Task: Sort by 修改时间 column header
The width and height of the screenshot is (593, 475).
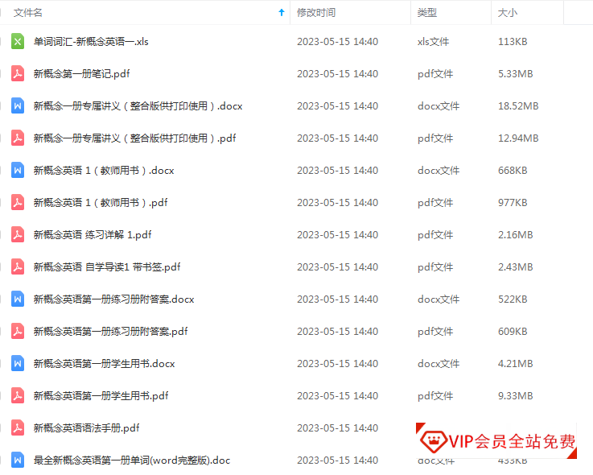Action: (316, 13)
